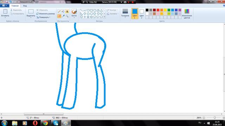
Task: Pick the purple color swatch
Action: point(180,10)
